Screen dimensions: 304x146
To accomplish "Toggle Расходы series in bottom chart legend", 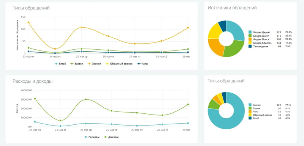I will click(92, 137).
